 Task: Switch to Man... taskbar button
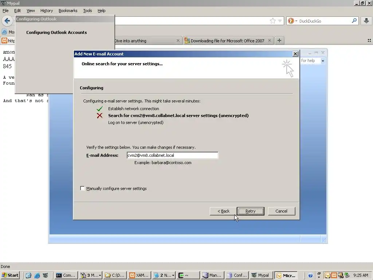coord(212,275)
